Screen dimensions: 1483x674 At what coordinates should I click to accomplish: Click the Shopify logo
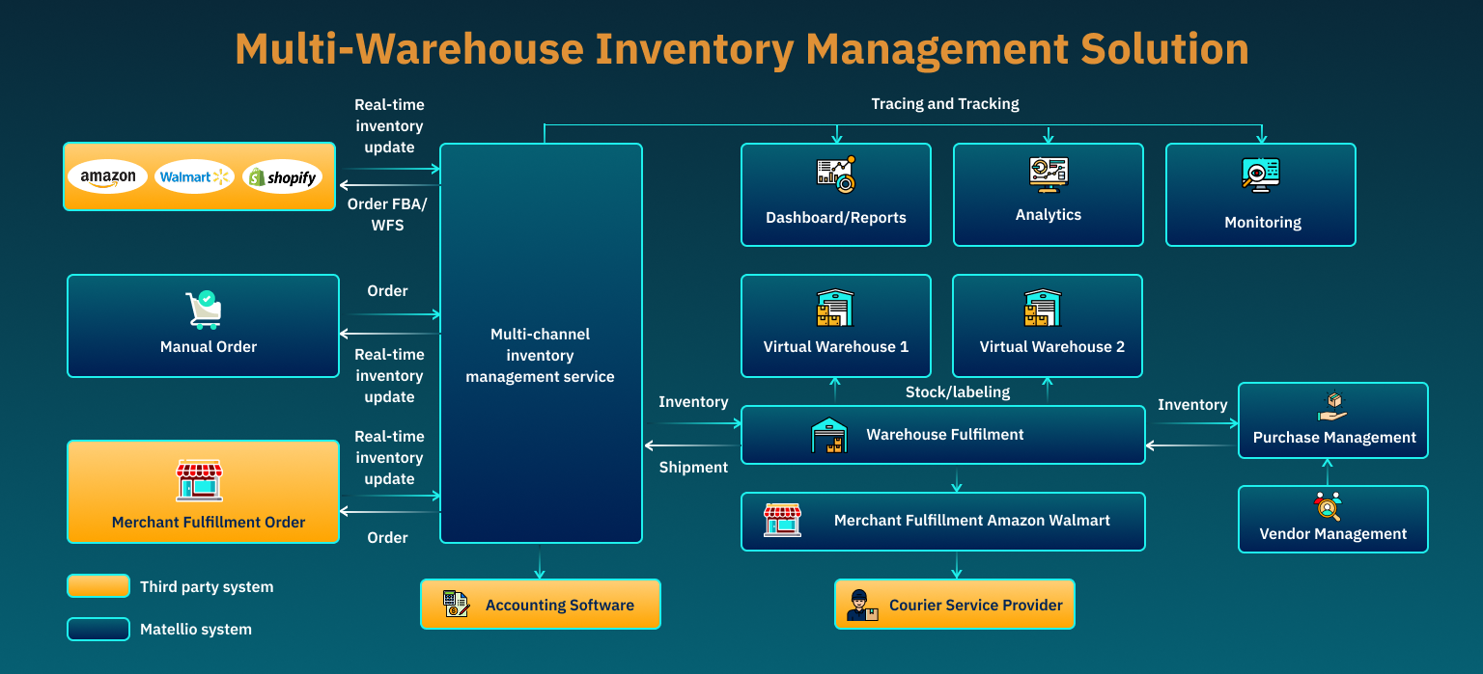point(282,177)
